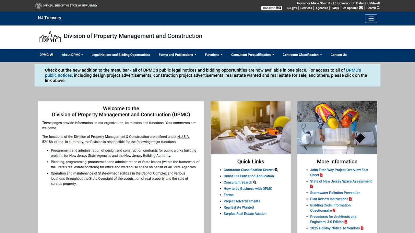Open Online Classification Application link
Screen dimensions: 415x233
point(249,176)
